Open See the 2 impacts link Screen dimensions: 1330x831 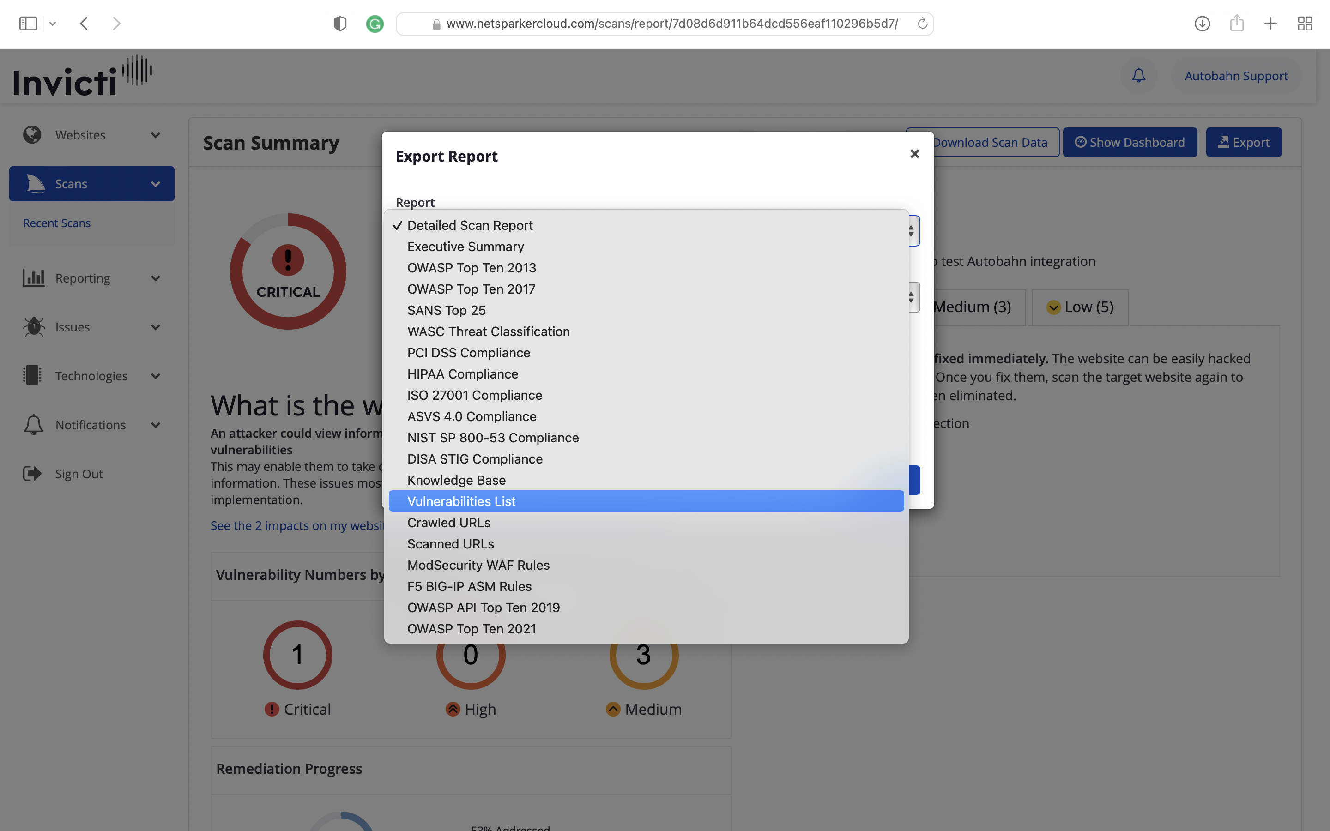click(x=297, y=525)
